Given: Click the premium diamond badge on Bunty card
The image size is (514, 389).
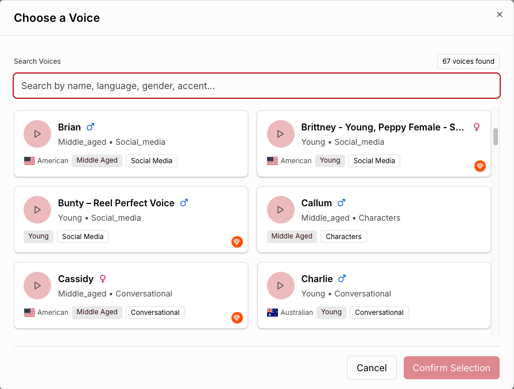Looking at the screenshot, I should pos(237,242).
